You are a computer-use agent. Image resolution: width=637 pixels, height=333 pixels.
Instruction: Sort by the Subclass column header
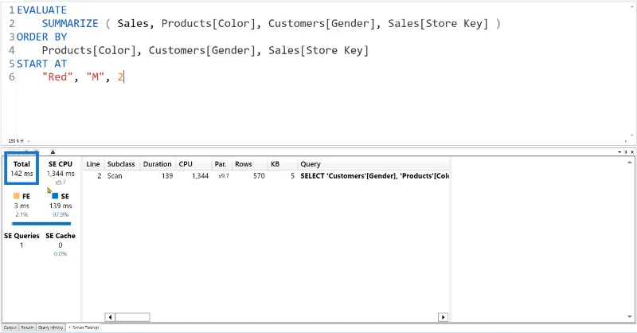[121, 164]
